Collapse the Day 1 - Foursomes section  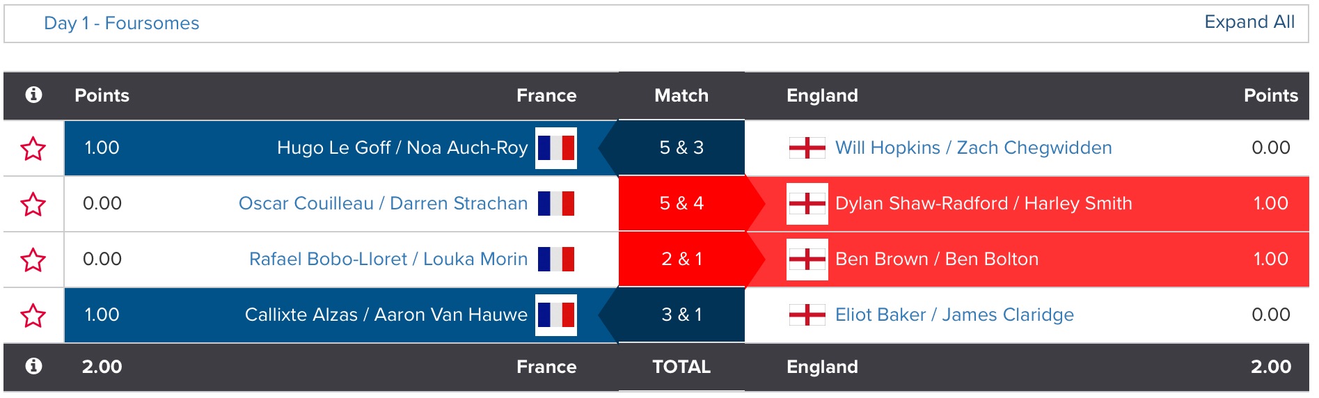point(121,24)
